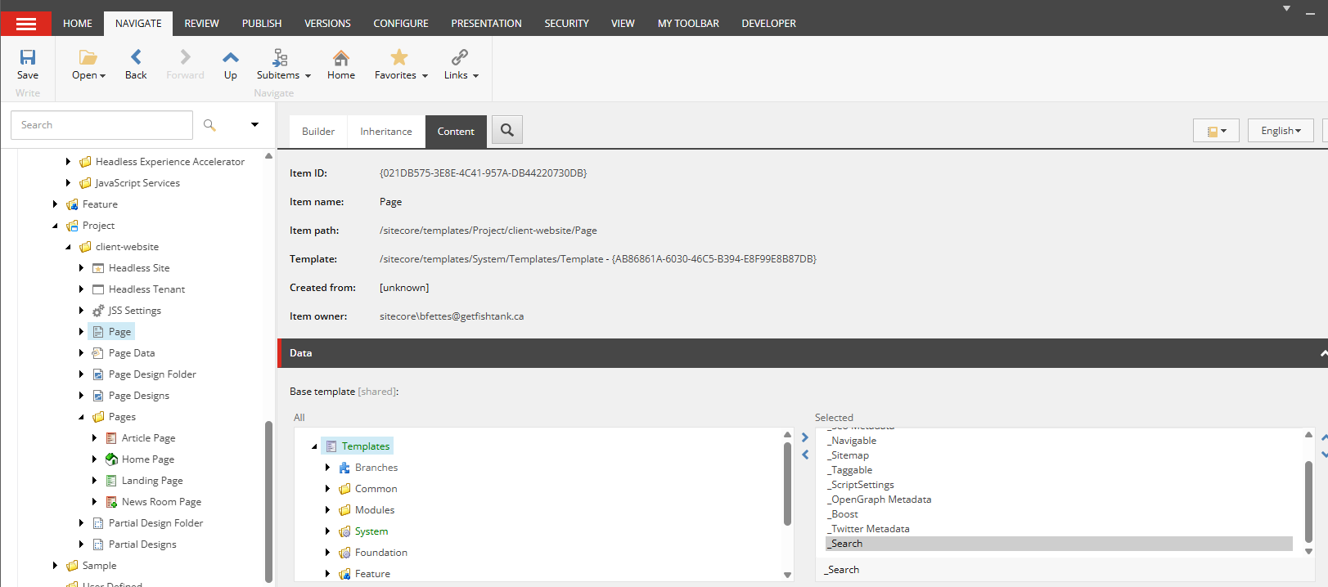Open the English language dropdown

(1281, 131)
